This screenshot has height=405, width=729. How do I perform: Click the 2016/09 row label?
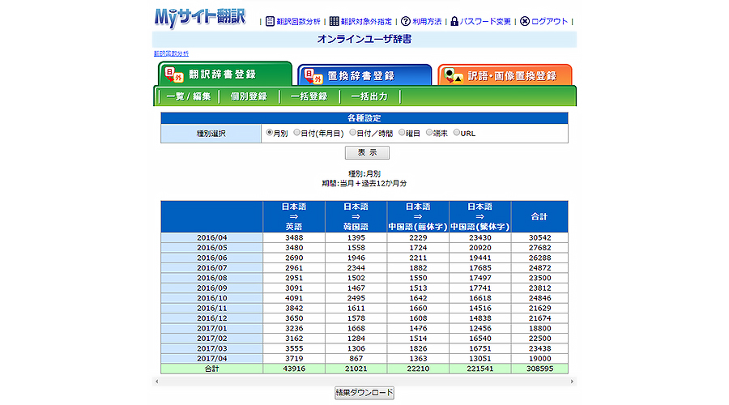point(212,288)
